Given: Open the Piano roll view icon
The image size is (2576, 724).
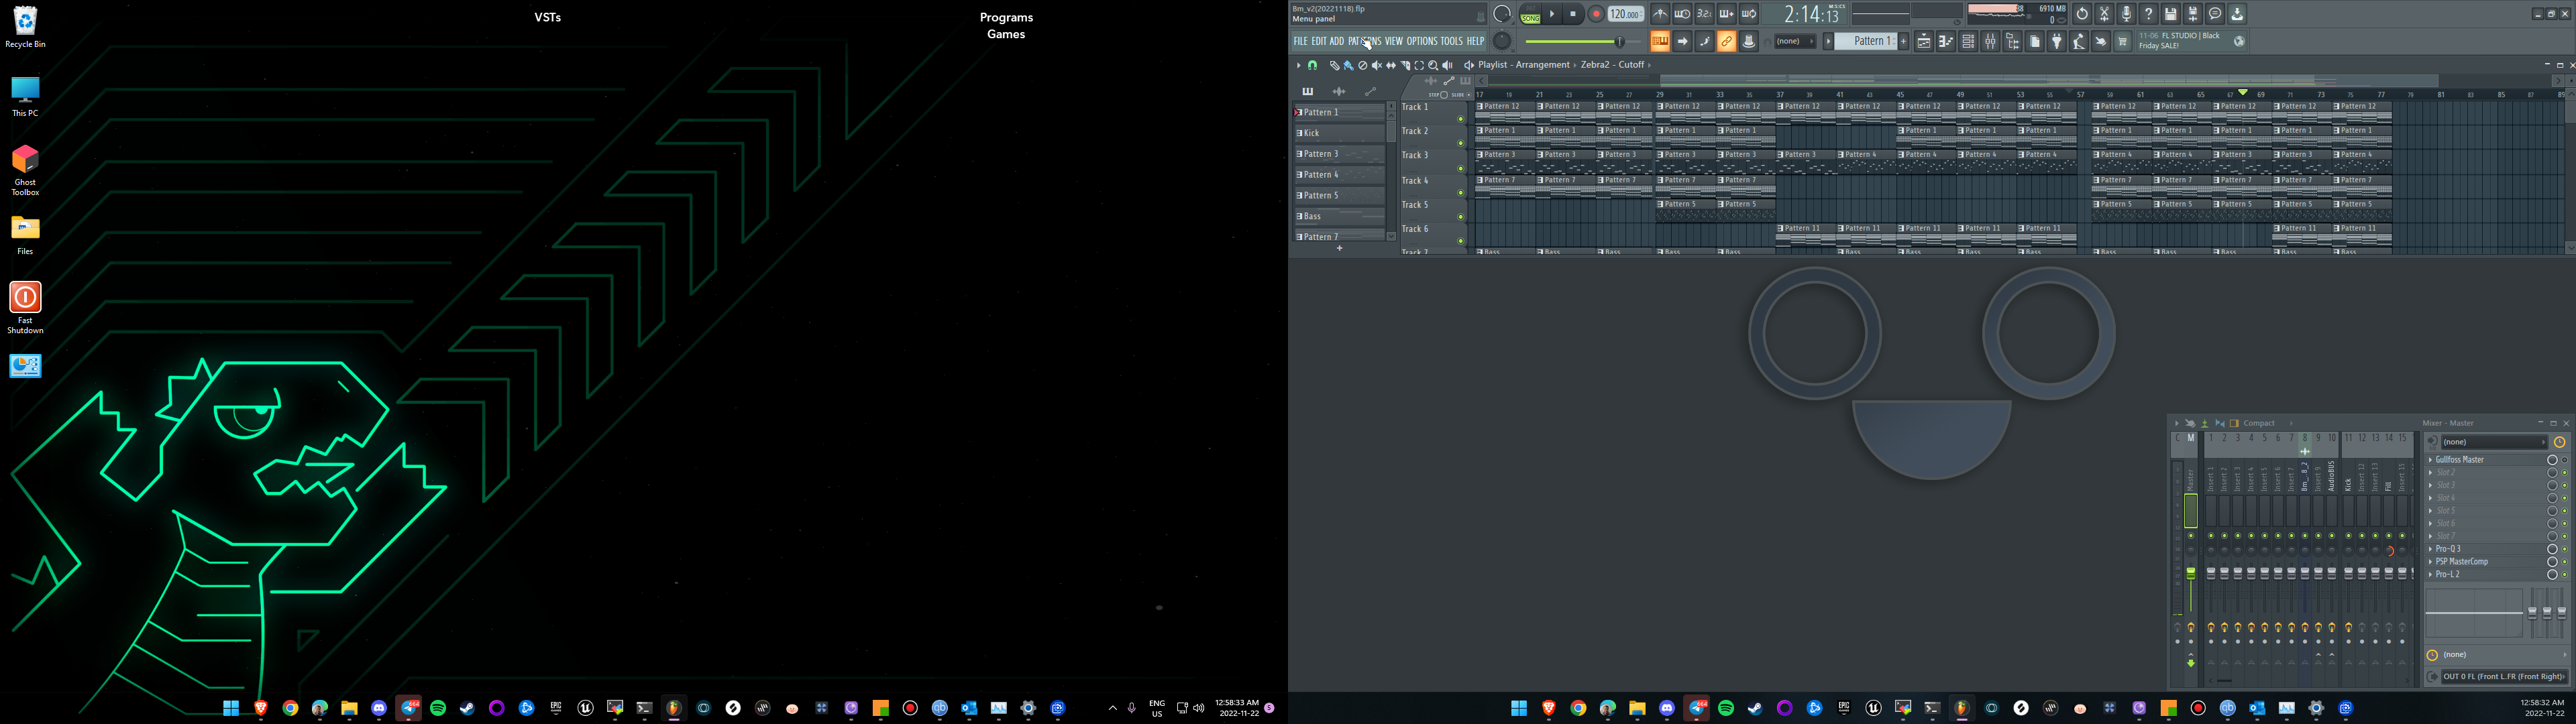Looking at the screenshot, I should click(x=1946, y=41).
